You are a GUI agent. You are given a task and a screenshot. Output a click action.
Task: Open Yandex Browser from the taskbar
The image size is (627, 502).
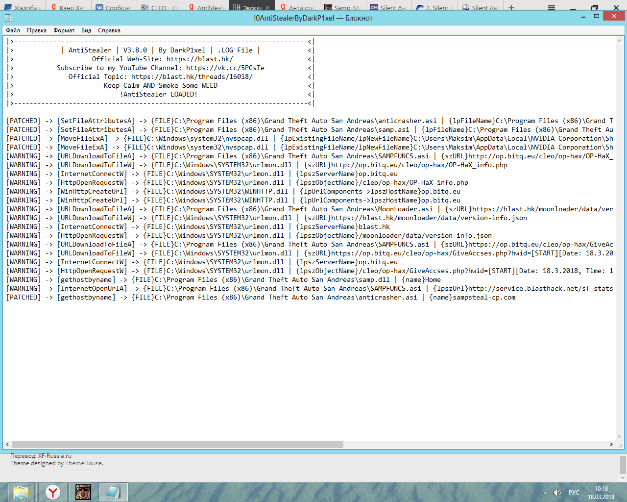click(53, 492)
